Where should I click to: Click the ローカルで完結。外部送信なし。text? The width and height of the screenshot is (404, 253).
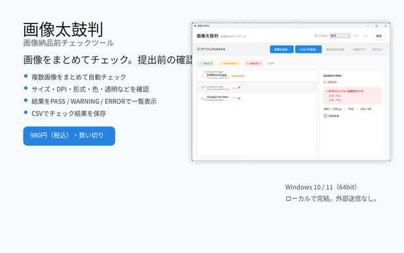331,199
